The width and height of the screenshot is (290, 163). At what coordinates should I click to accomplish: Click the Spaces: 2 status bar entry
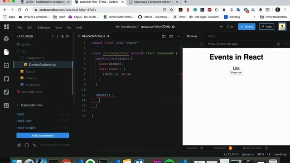247,154
